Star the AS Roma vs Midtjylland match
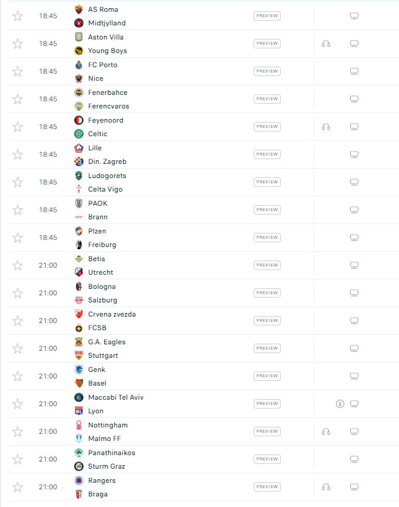The width and height of the screenshot is (399, 507). [18, 16]
